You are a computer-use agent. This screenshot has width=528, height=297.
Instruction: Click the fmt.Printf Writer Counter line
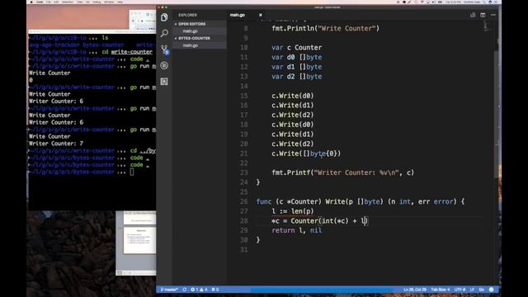[x=343, y=172]
